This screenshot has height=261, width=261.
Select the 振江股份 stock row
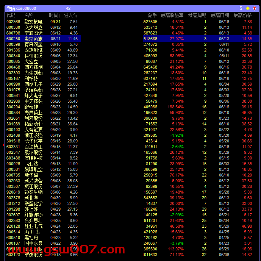pyautogui.click(x=132, y=186)
